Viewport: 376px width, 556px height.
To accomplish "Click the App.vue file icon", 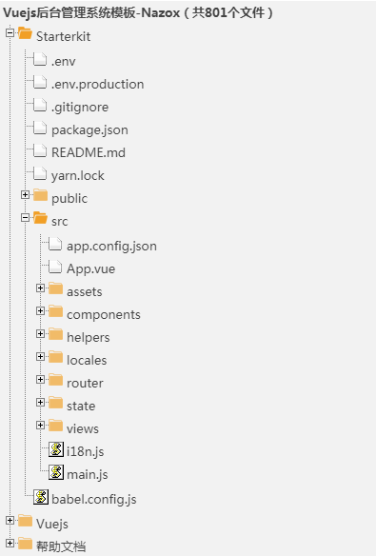I will (55, 267).
